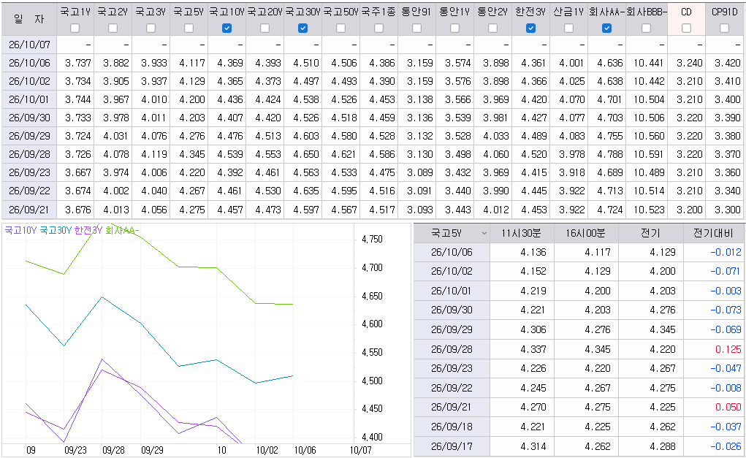Screen dimensions: 746x458
Task: Select the 26/10/07 date row cell
Action: pyautogui.click(x=29, y=45)
